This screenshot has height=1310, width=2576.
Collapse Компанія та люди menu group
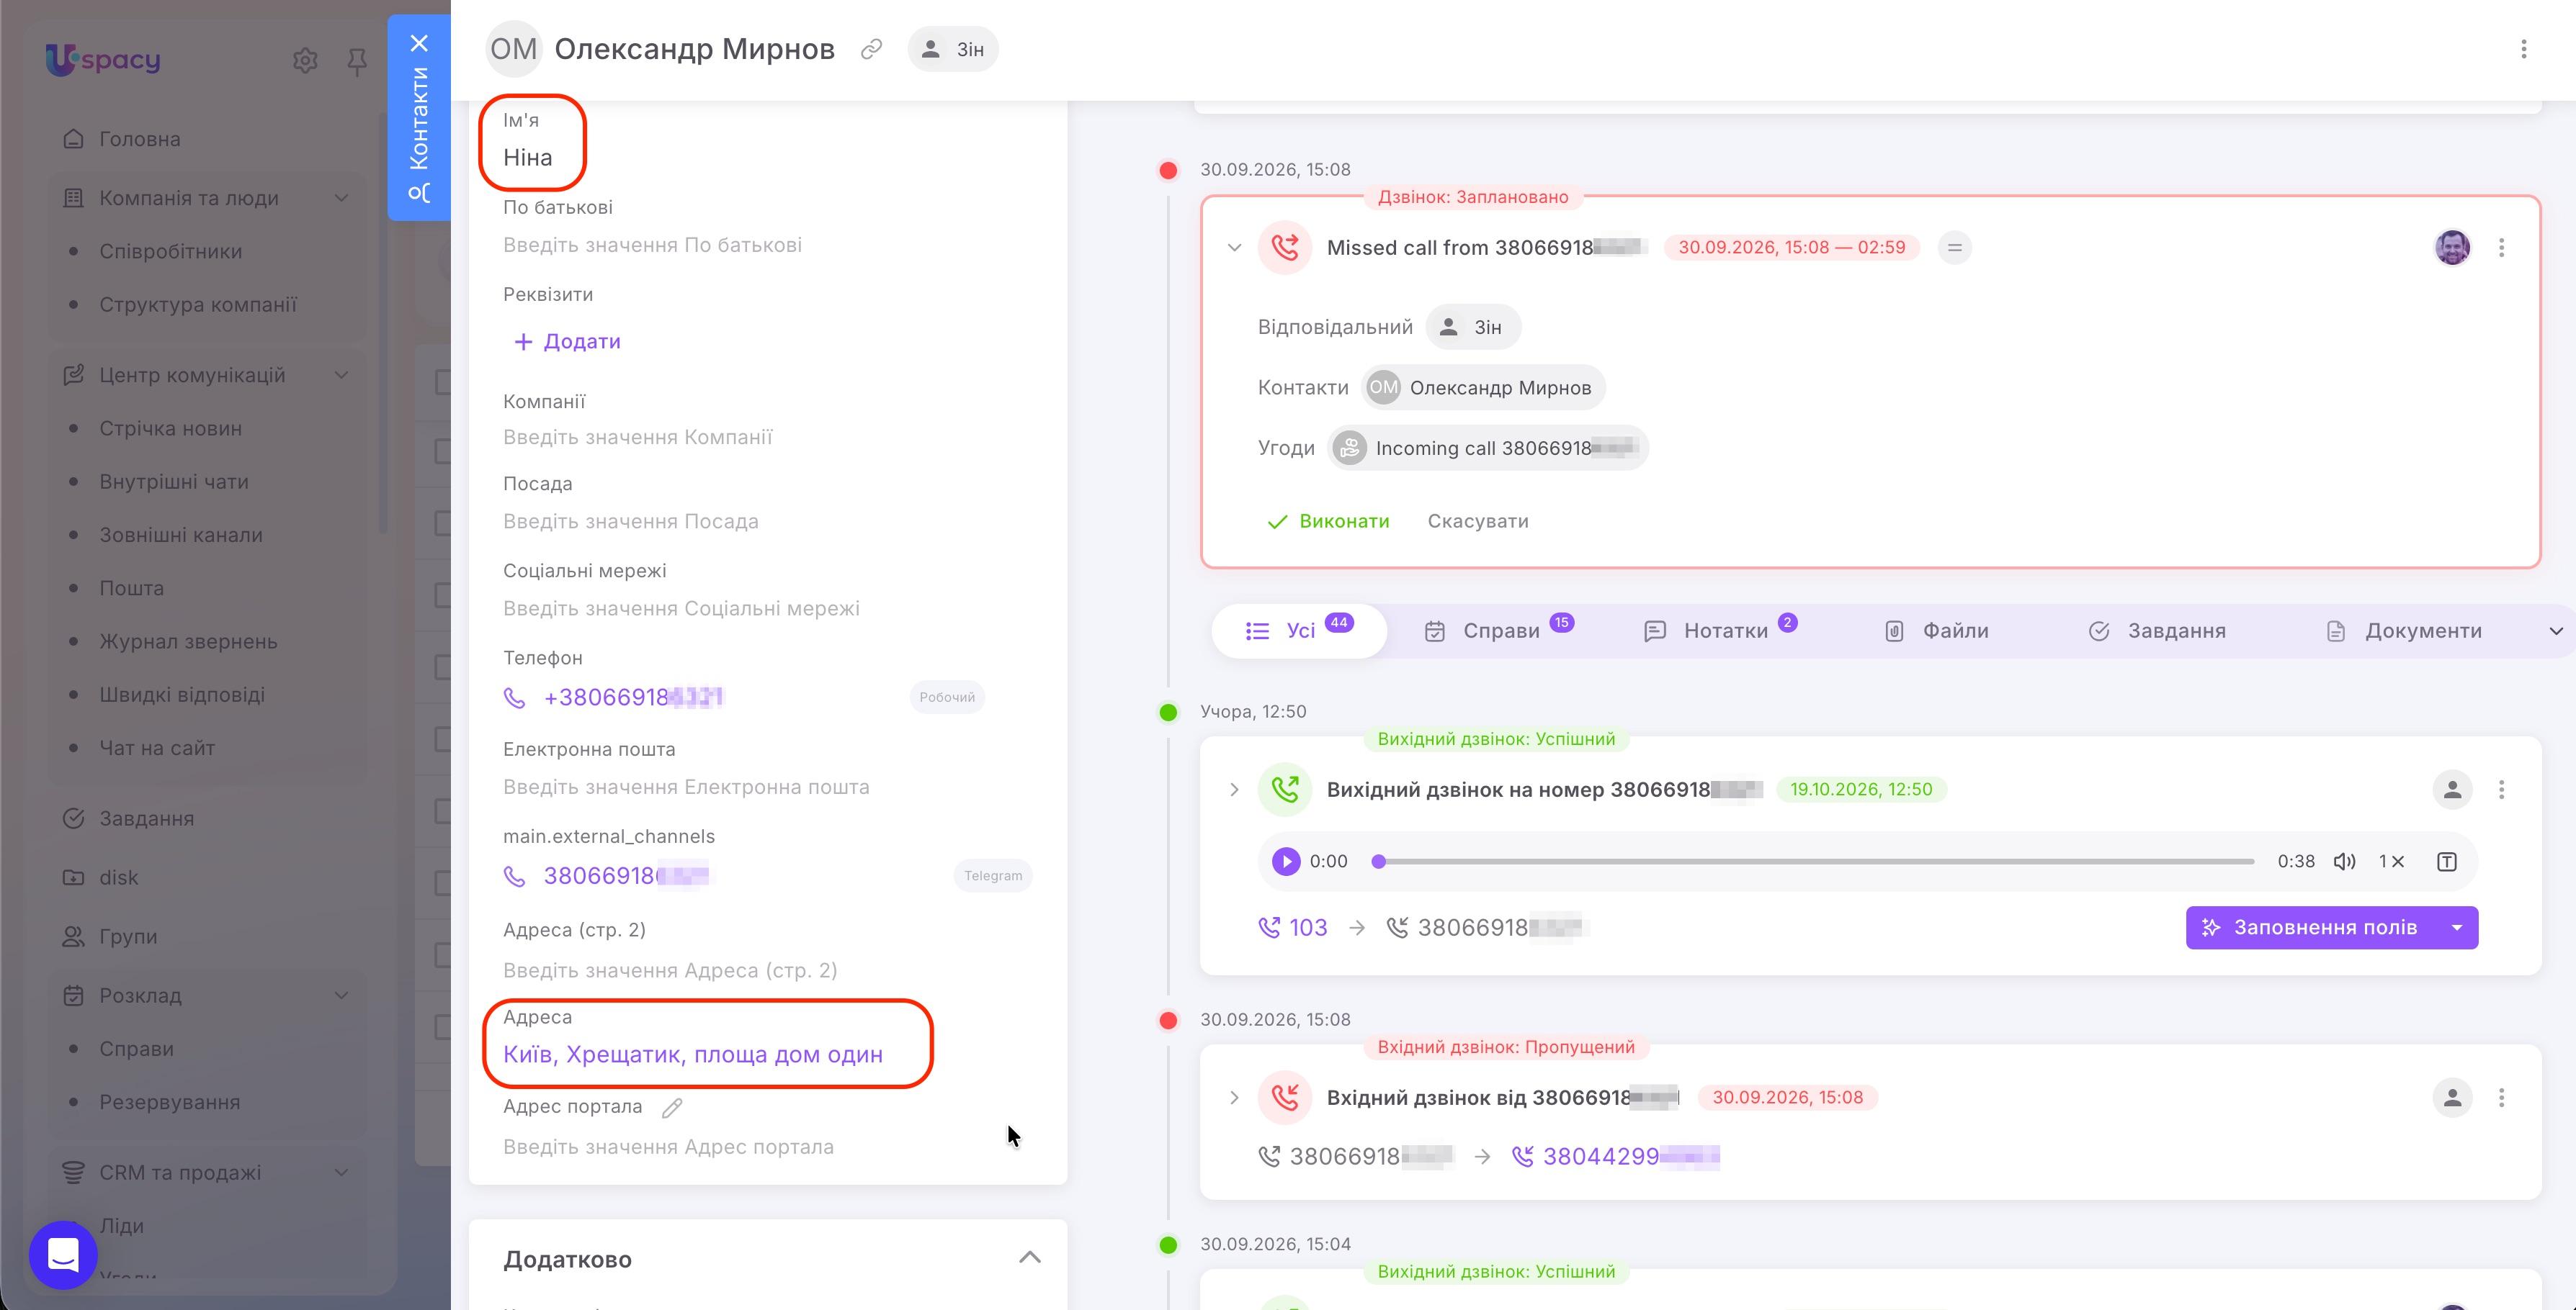pos(341,198)
